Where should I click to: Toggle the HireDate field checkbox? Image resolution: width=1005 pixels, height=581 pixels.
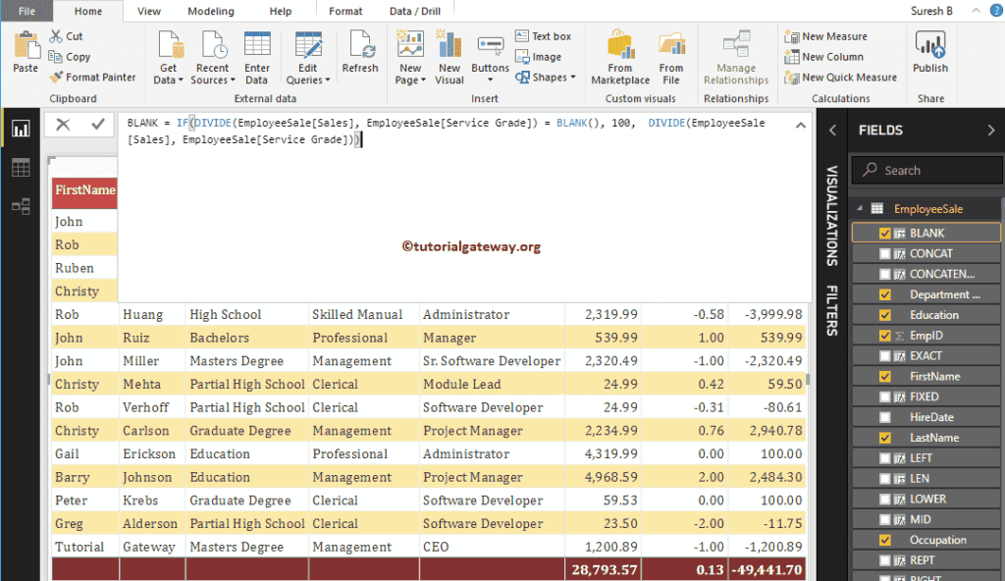[885, 417]
